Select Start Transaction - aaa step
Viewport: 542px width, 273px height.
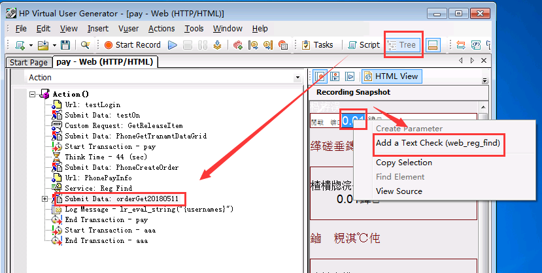tap(110, 230)
